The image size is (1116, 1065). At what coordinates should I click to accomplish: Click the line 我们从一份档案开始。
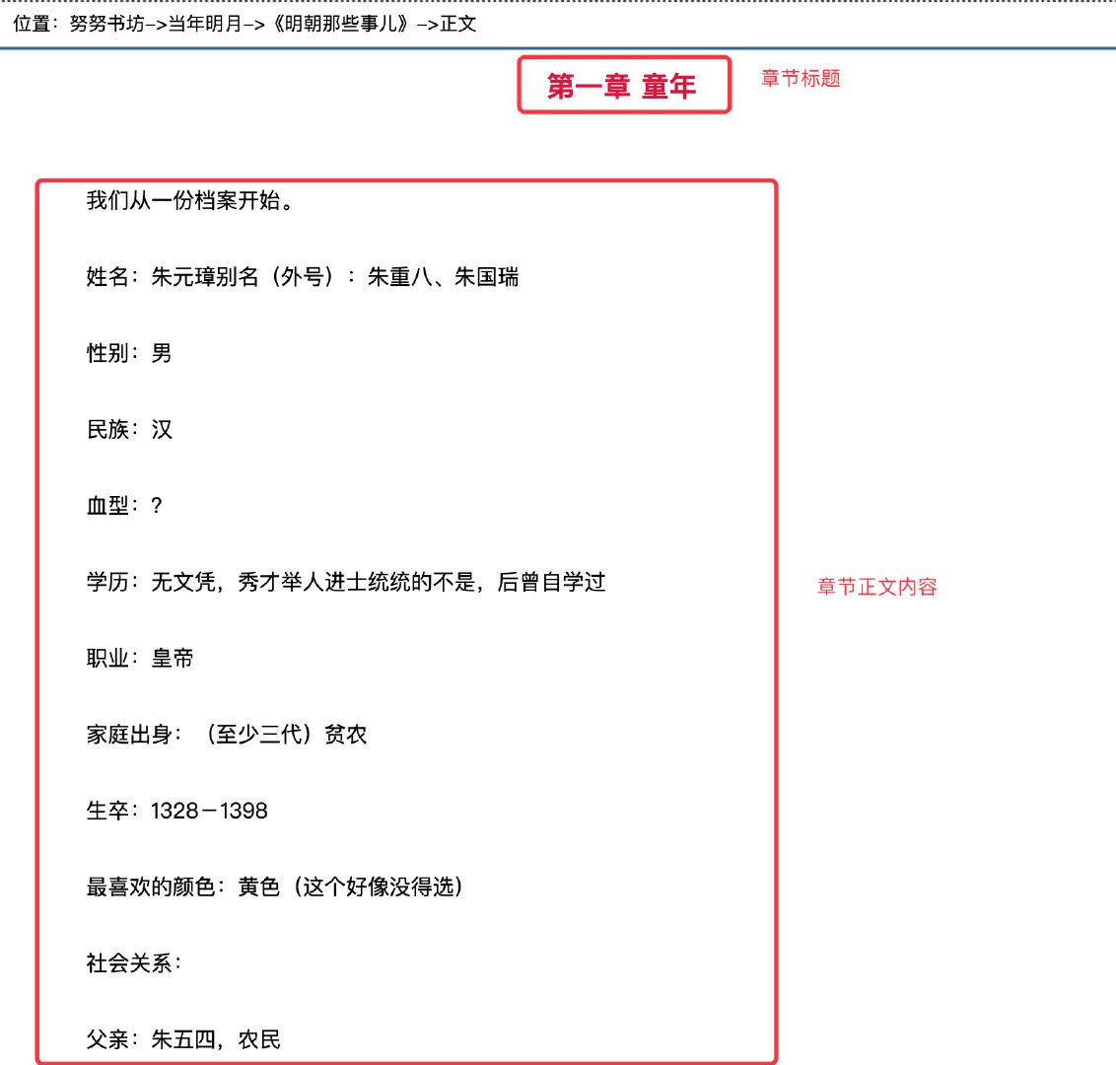coord(190,201)
